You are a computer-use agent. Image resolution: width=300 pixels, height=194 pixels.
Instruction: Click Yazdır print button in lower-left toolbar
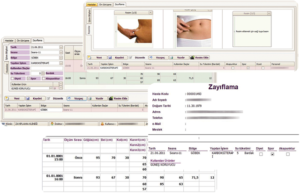point(97,99)
